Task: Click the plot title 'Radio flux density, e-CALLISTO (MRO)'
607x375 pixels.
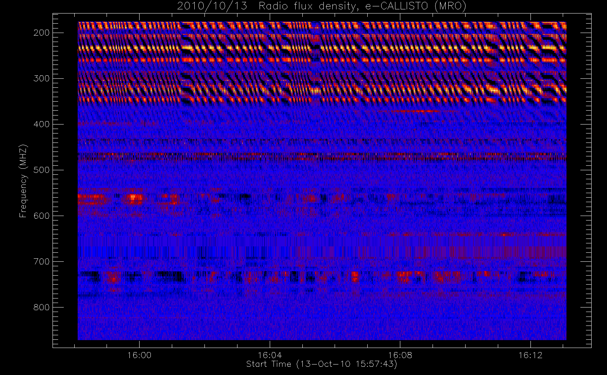Action: (x=362, y=6)
